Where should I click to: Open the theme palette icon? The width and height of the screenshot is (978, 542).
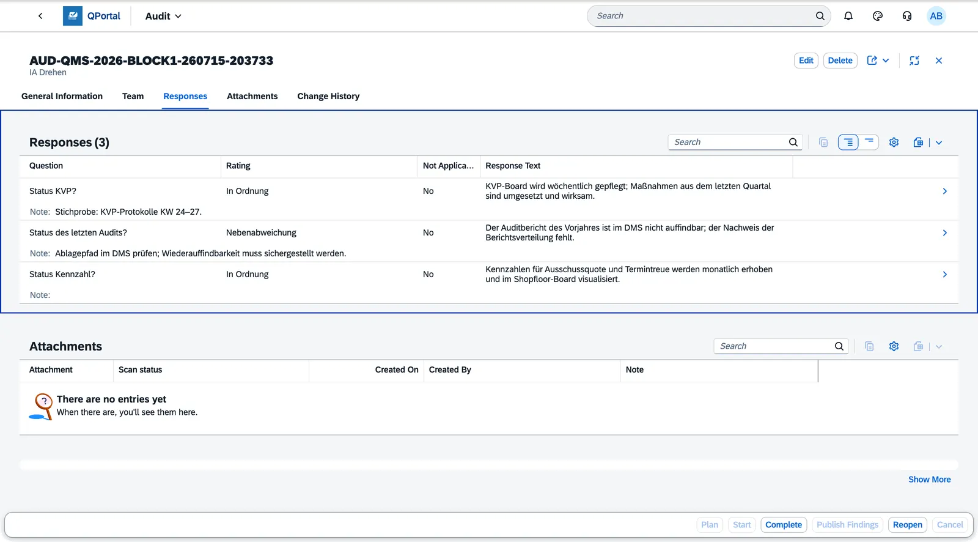click(x=878, y=16)
